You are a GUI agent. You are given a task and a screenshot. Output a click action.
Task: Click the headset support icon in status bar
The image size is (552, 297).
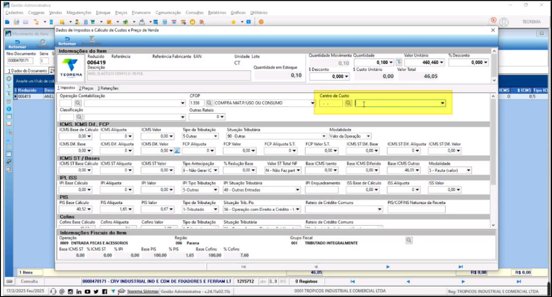click(x=54, y=291)
